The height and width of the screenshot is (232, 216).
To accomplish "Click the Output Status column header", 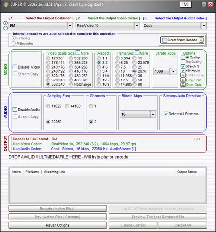I will 187,172.
